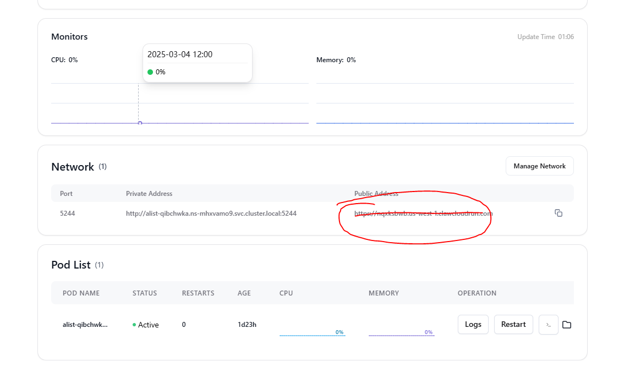The height and width of the screenshot is (372, 635).
Task: Select the alist-qibchwk pod name
Action: pyautogui.click(x=85, y=325)
